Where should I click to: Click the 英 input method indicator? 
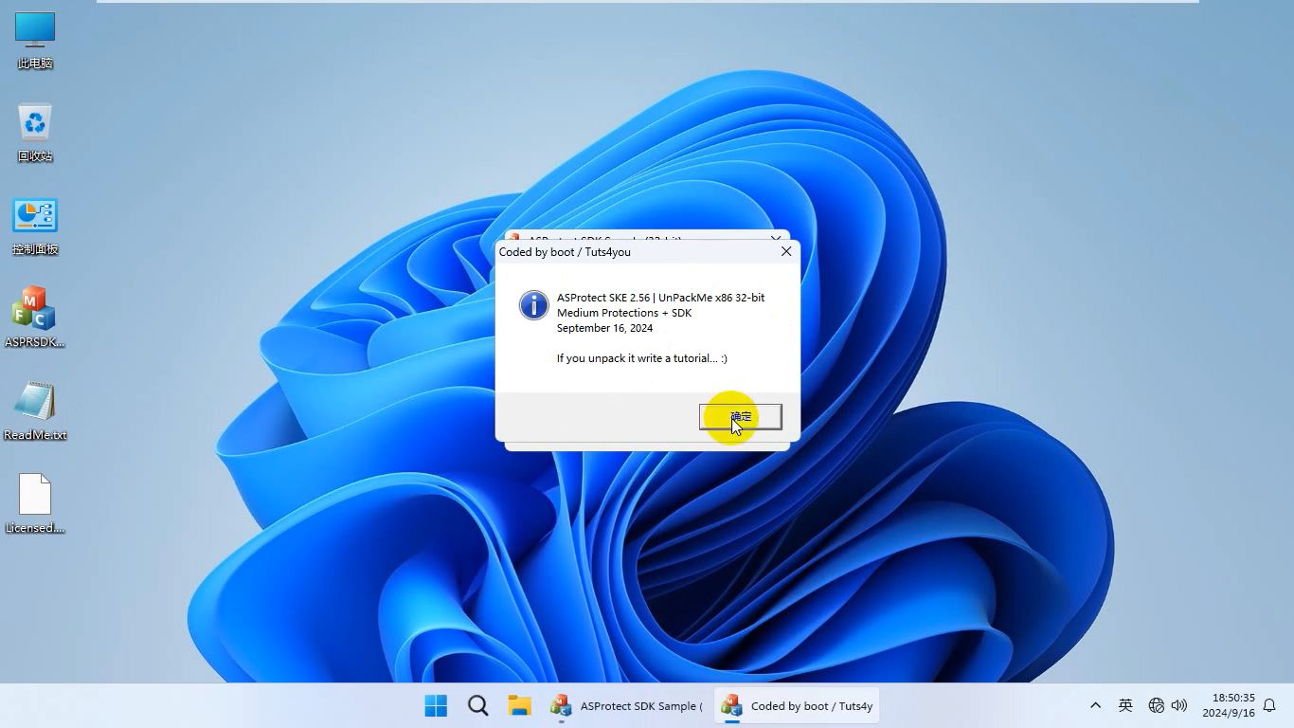1125,705
